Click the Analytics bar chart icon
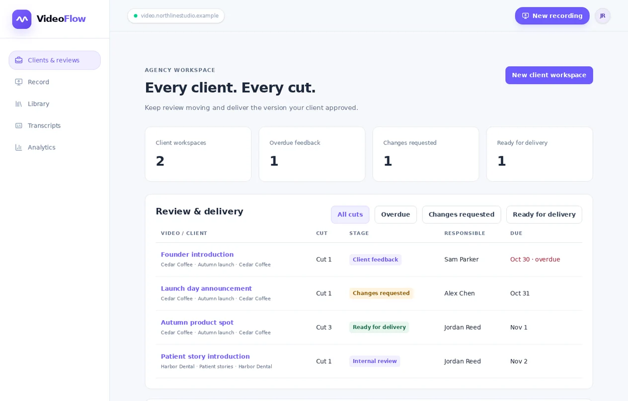Viewport: 628px width, 401px height. (x=19, y=147)
